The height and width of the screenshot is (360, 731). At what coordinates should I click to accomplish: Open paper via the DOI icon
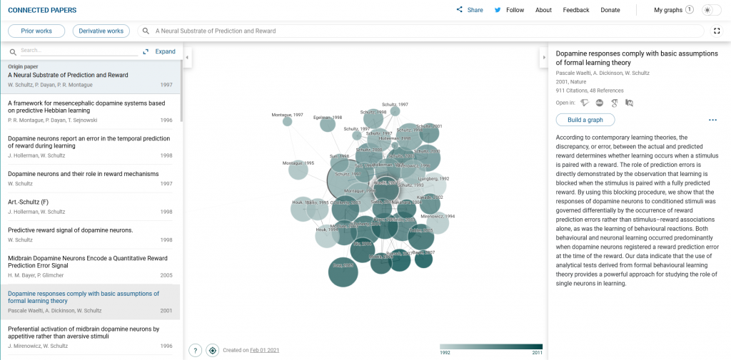[x=600, y=103]
